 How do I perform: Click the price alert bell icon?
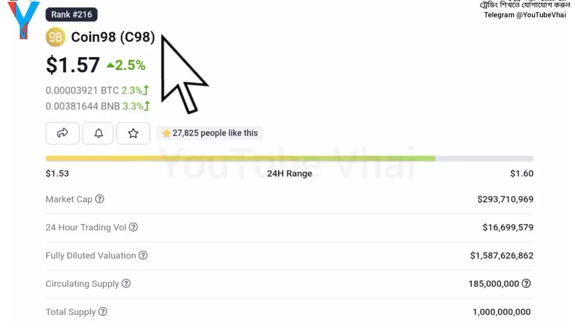(x=98, y=133)
